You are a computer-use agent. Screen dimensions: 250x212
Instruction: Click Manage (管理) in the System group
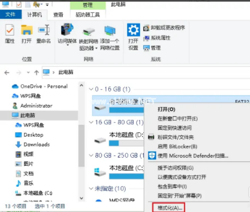click(152, 48)
